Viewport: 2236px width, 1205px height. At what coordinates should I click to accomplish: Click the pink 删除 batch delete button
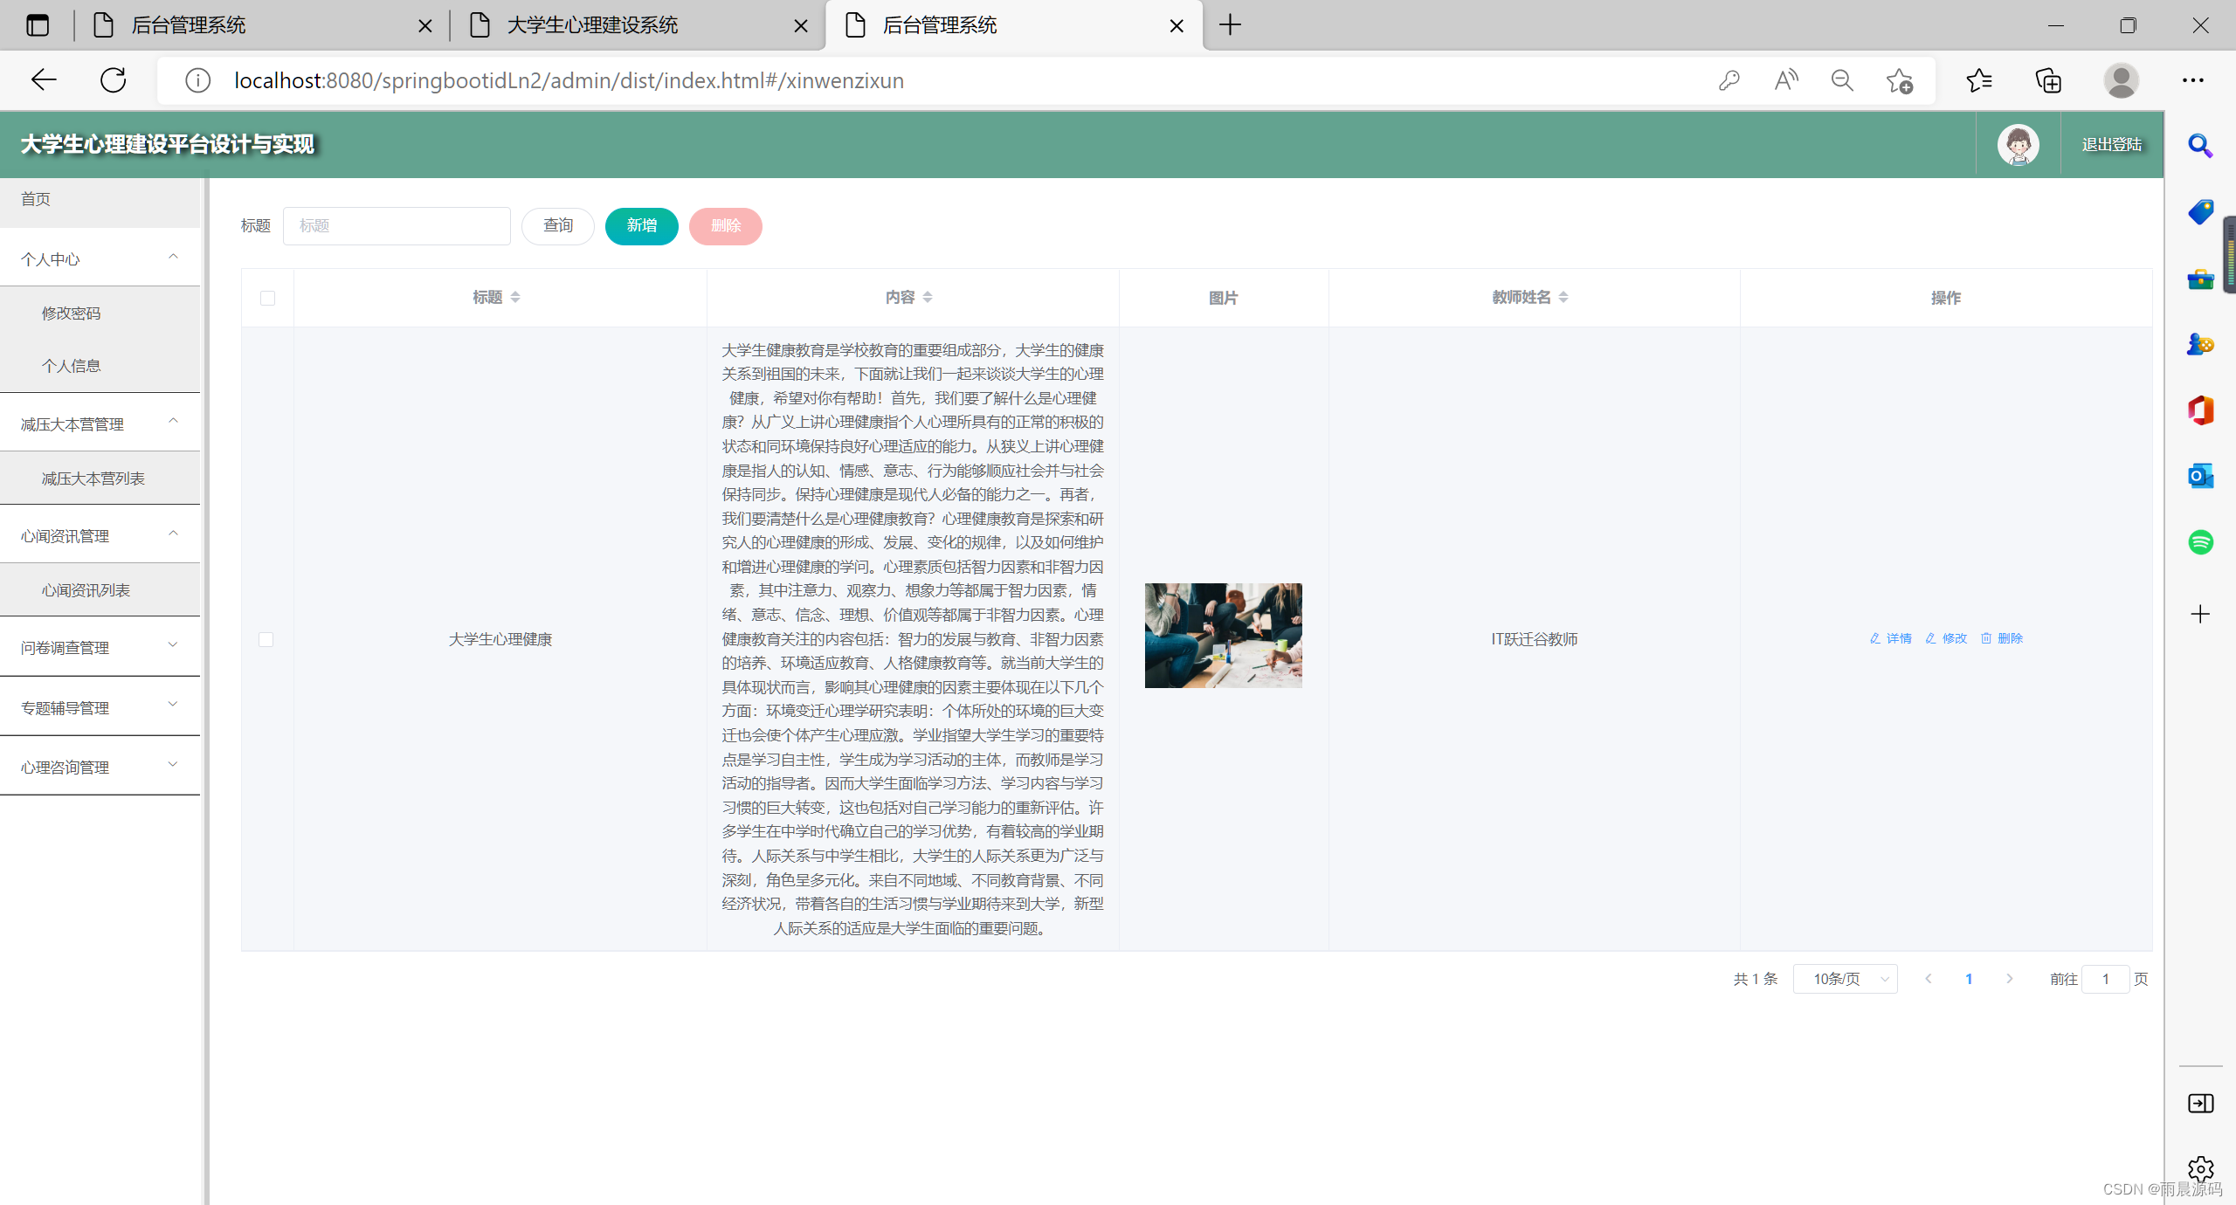(725, 226)
